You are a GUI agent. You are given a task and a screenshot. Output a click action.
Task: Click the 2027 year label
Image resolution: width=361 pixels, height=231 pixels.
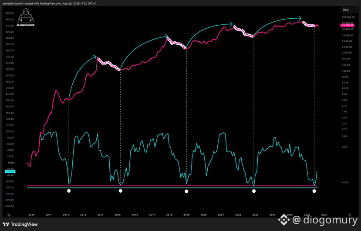coord(324,215)
